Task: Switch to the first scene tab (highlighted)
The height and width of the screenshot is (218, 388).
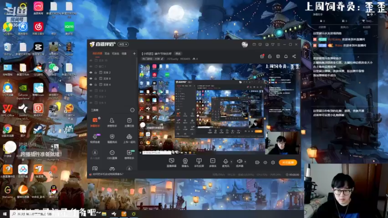Action: click(97, 53)
